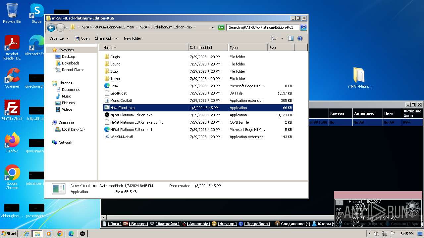The image size is (424, 238).
Task: Select Computer in navigation pane
Action: tap(66, 123)
